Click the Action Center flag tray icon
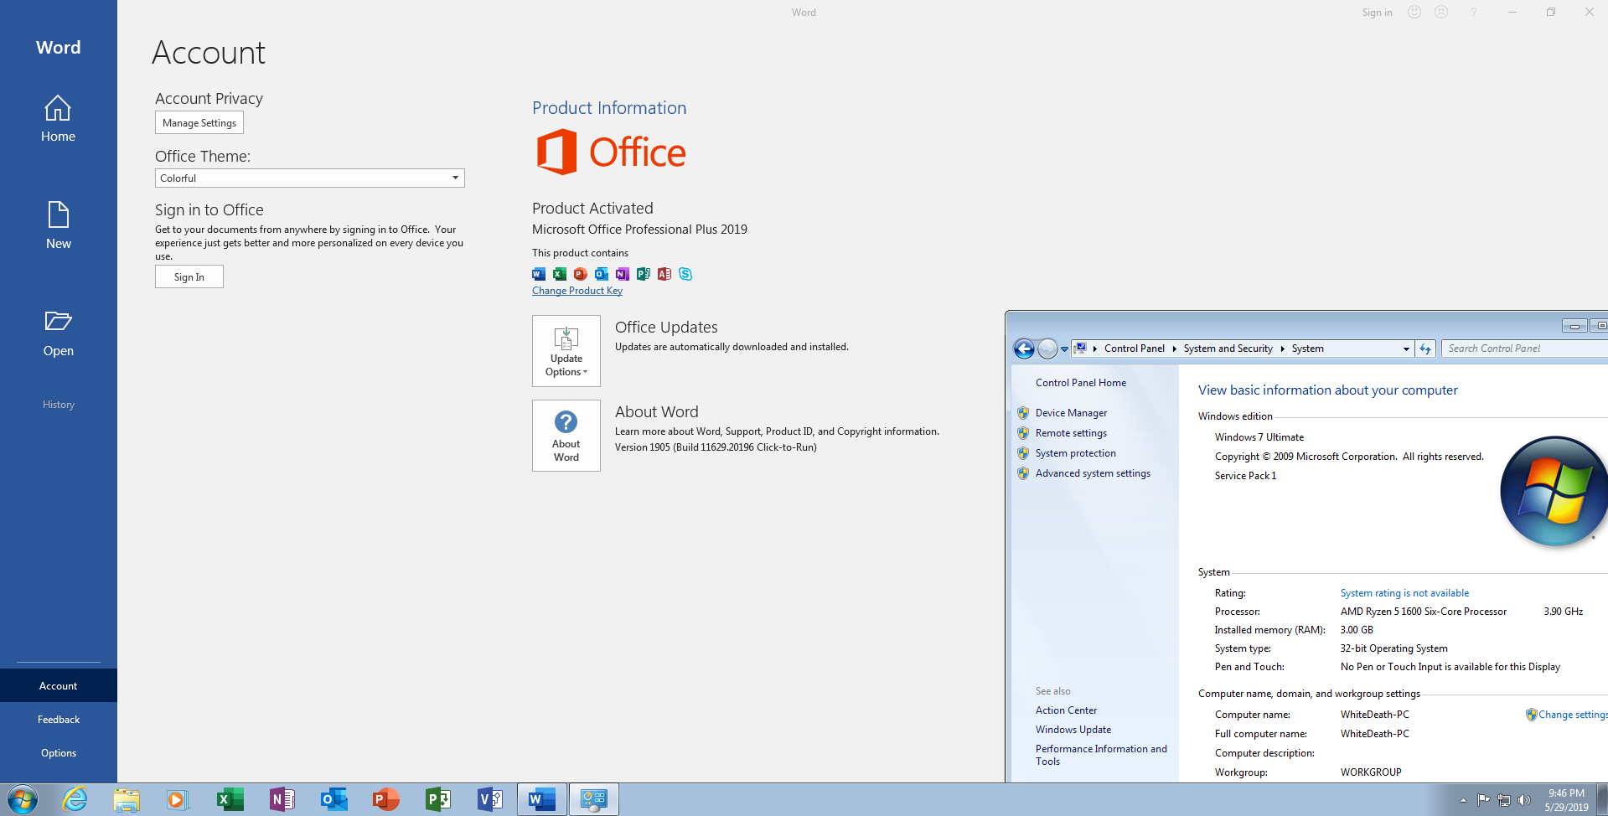 pos(1483,800)
